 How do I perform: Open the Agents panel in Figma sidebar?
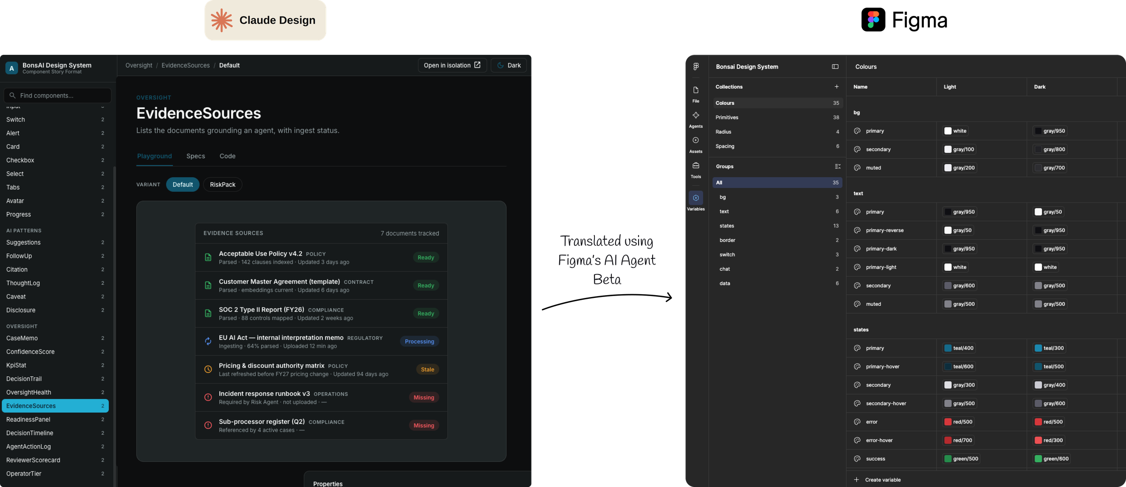[696, 119]
